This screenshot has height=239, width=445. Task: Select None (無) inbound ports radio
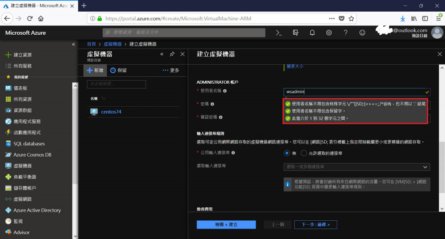[287, 153]
